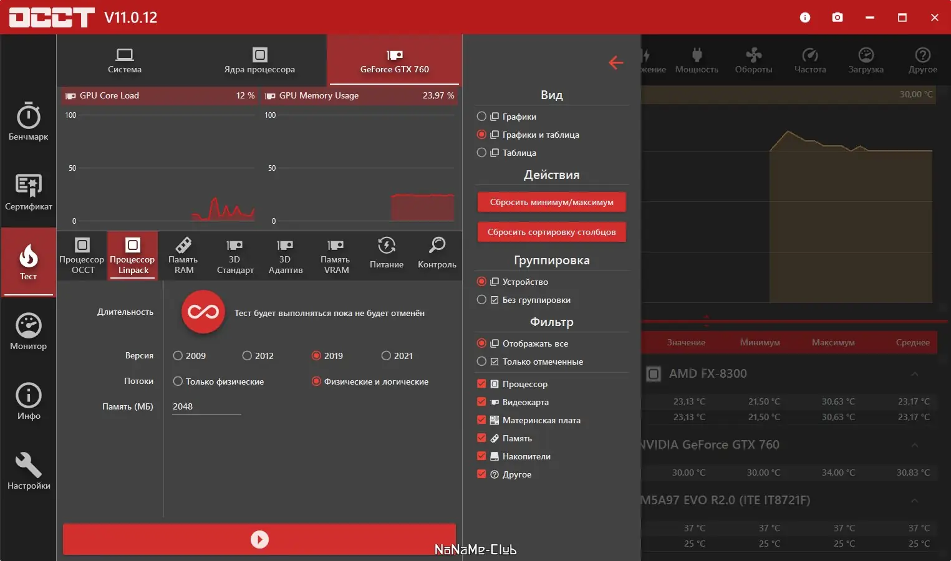Select Память VRAM test
951x561 pixels.
click(x=336, y=256)
